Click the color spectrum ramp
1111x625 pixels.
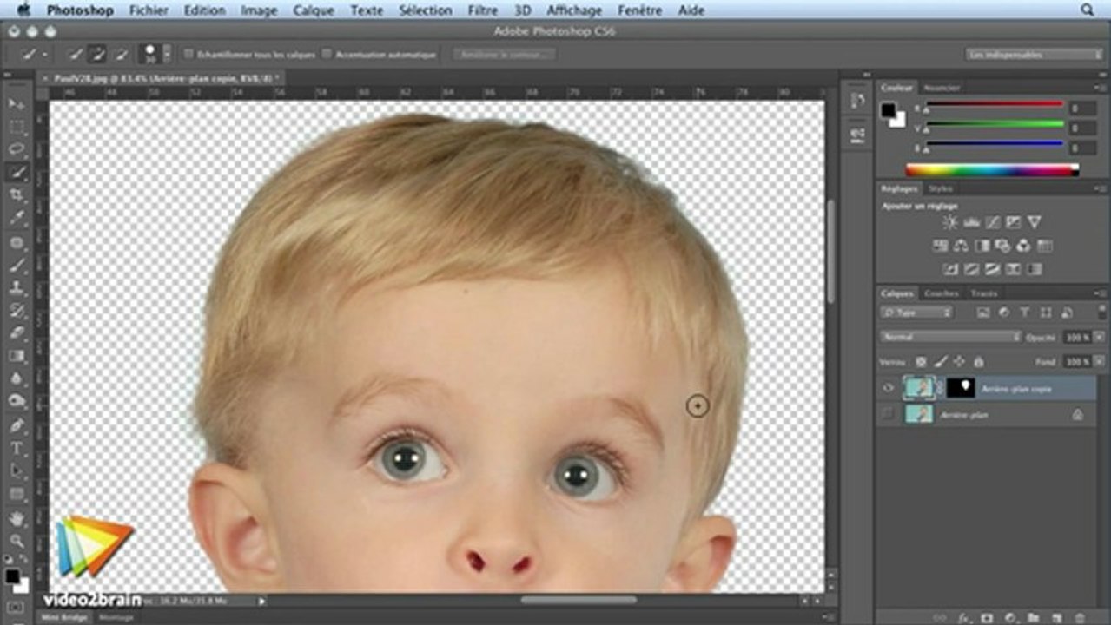[x=992, y=170]
